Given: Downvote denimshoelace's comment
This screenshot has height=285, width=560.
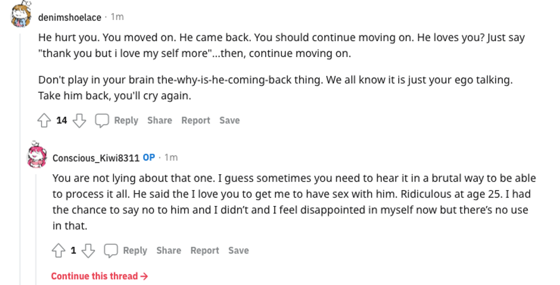Looking at the screenshot, I should pos(79,121).
